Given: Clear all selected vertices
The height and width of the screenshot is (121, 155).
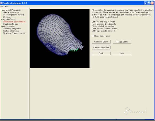Looking at the screenshot, I should tap(101, 47).
